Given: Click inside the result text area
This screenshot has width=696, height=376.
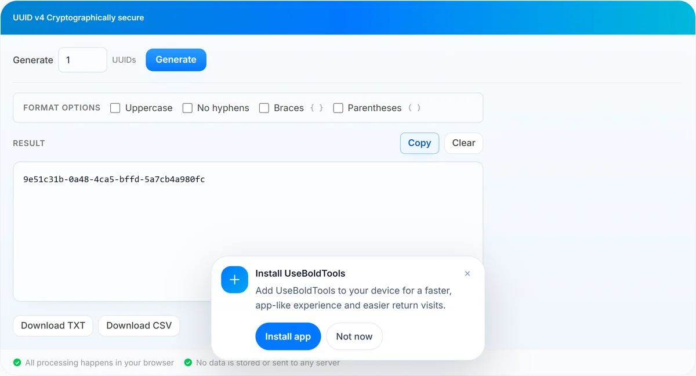Looking at the screenshot, I should [x=248, y=232].
